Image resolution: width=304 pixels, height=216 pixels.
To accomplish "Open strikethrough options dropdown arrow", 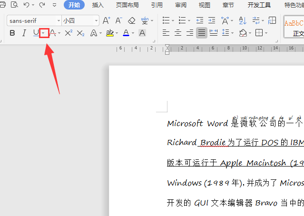I will (x=59, y=33).
